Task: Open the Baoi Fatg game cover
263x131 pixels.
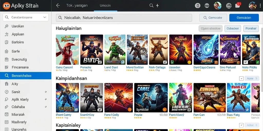Action: 239,98
